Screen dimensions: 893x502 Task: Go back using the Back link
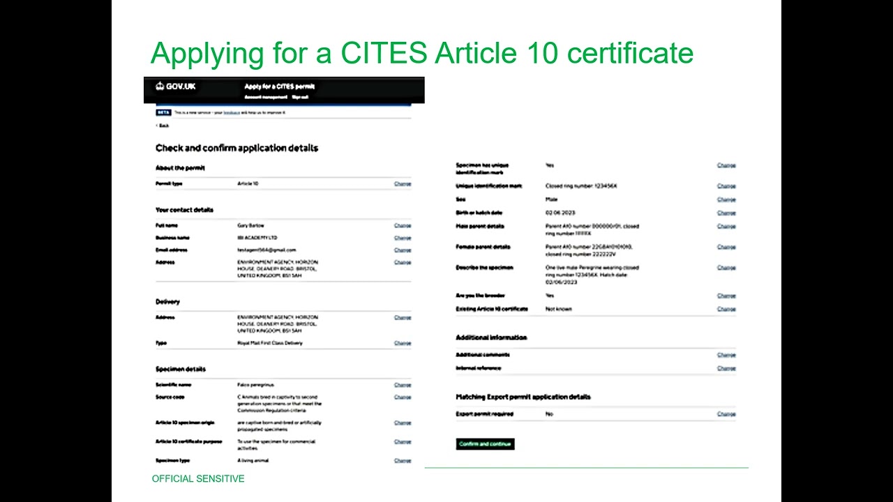[163, 125]
